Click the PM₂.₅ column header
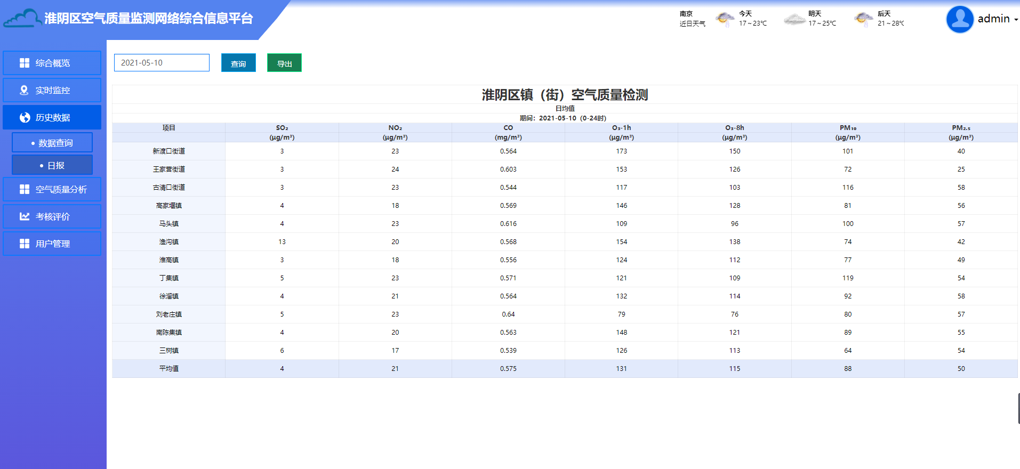This screenshot has height=469, width=1020. (961, 128)
